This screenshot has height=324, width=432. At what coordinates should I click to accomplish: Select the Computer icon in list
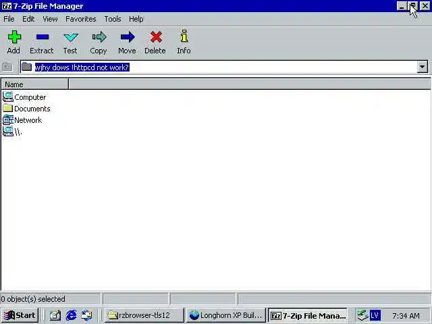click(x=7, y=97)
